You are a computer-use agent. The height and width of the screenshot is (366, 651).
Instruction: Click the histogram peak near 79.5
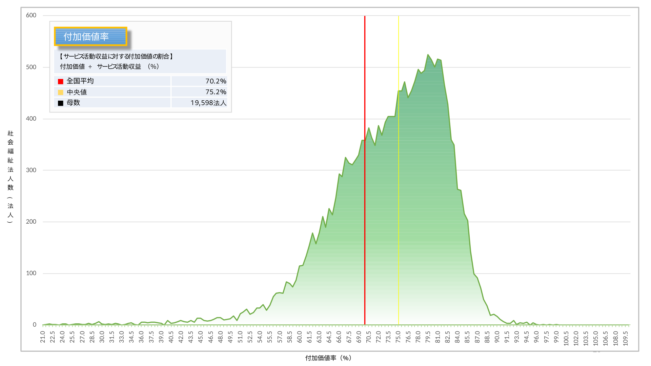tap(428, 55)
